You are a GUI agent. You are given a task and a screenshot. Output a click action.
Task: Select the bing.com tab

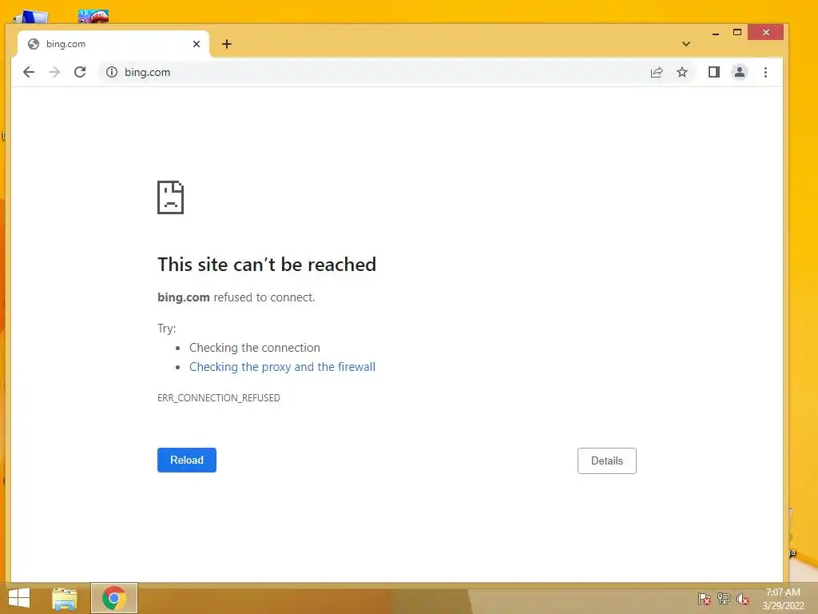tap(113, 44)
